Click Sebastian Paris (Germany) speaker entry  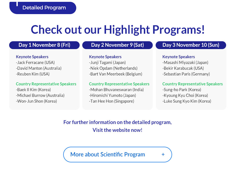coord(186,74)
